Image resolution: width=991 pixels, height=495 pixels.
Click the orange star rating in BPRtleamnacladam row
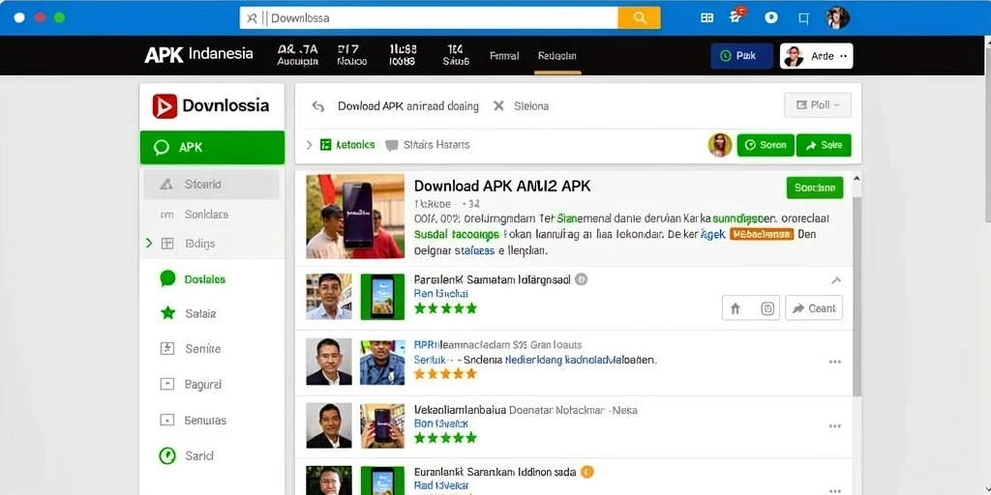click(x=445, y=374)
